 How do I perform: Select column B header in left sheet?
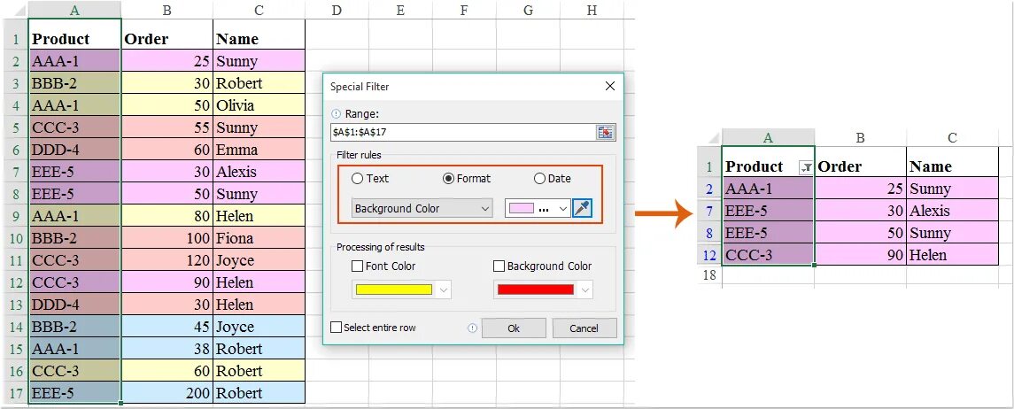[x=167, y=10]
